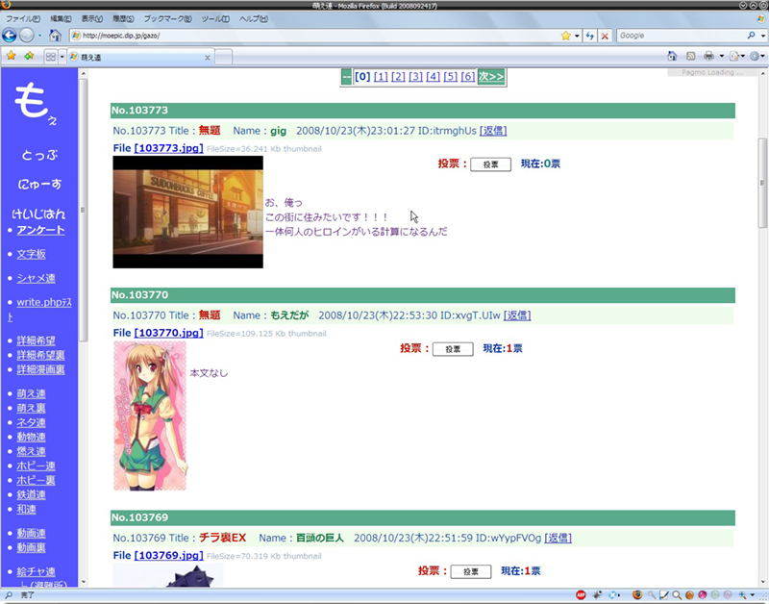Click the page's main vertical scrollbar thumb
Screen dimensions: 769x604
point(762,182)
